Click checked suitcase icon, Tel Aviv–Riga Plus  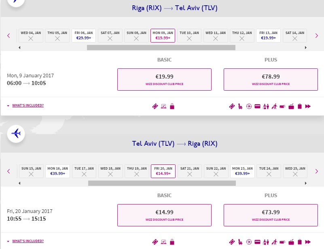coord(300,242)
